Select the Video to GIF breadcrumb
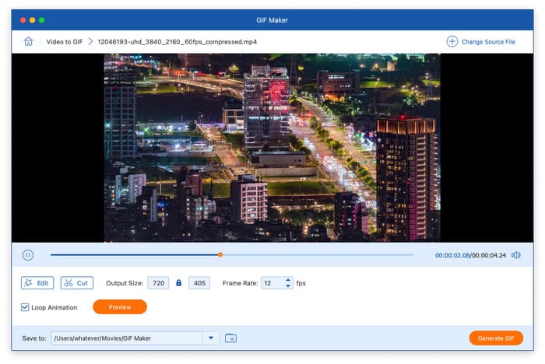 pos(64,41)
